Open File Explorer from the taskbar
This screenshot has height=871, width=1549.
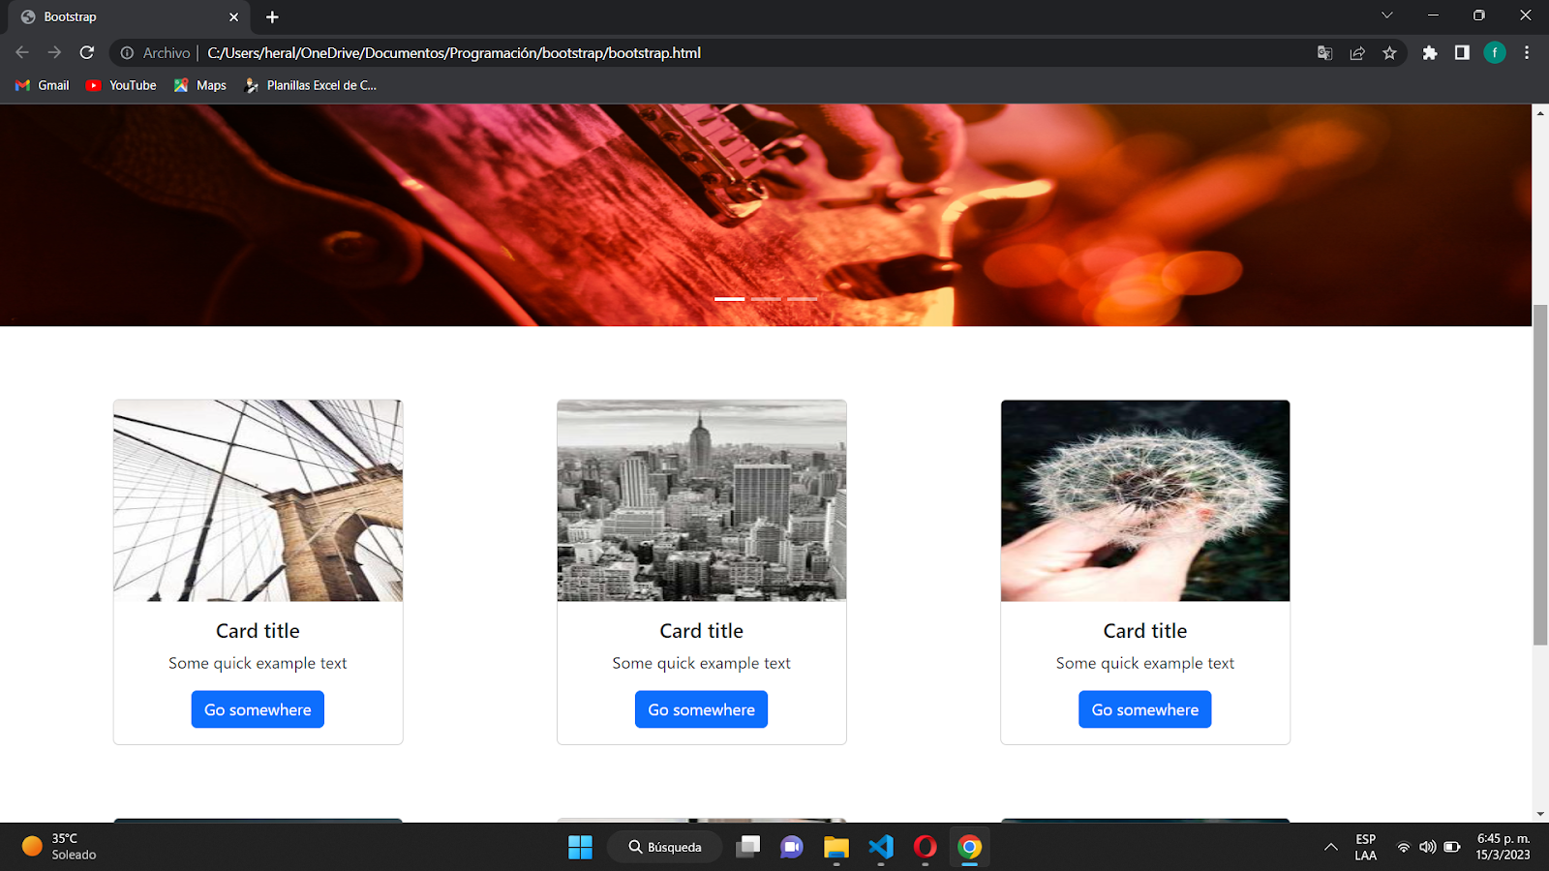[836, 847]
